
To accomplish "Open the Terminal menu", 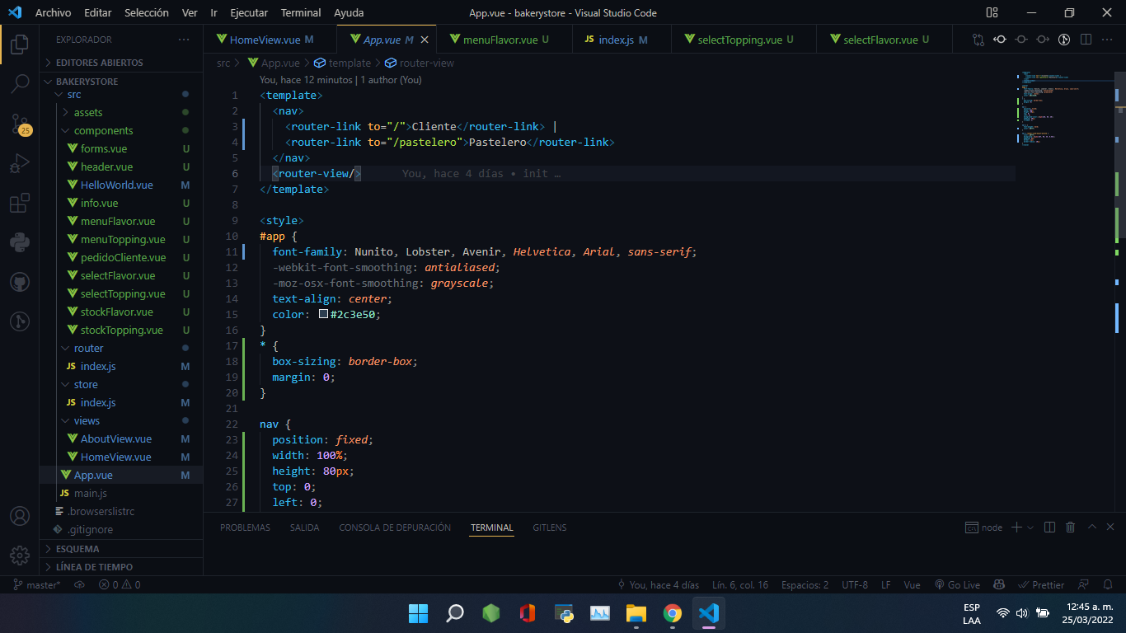I will pos(300,12).
